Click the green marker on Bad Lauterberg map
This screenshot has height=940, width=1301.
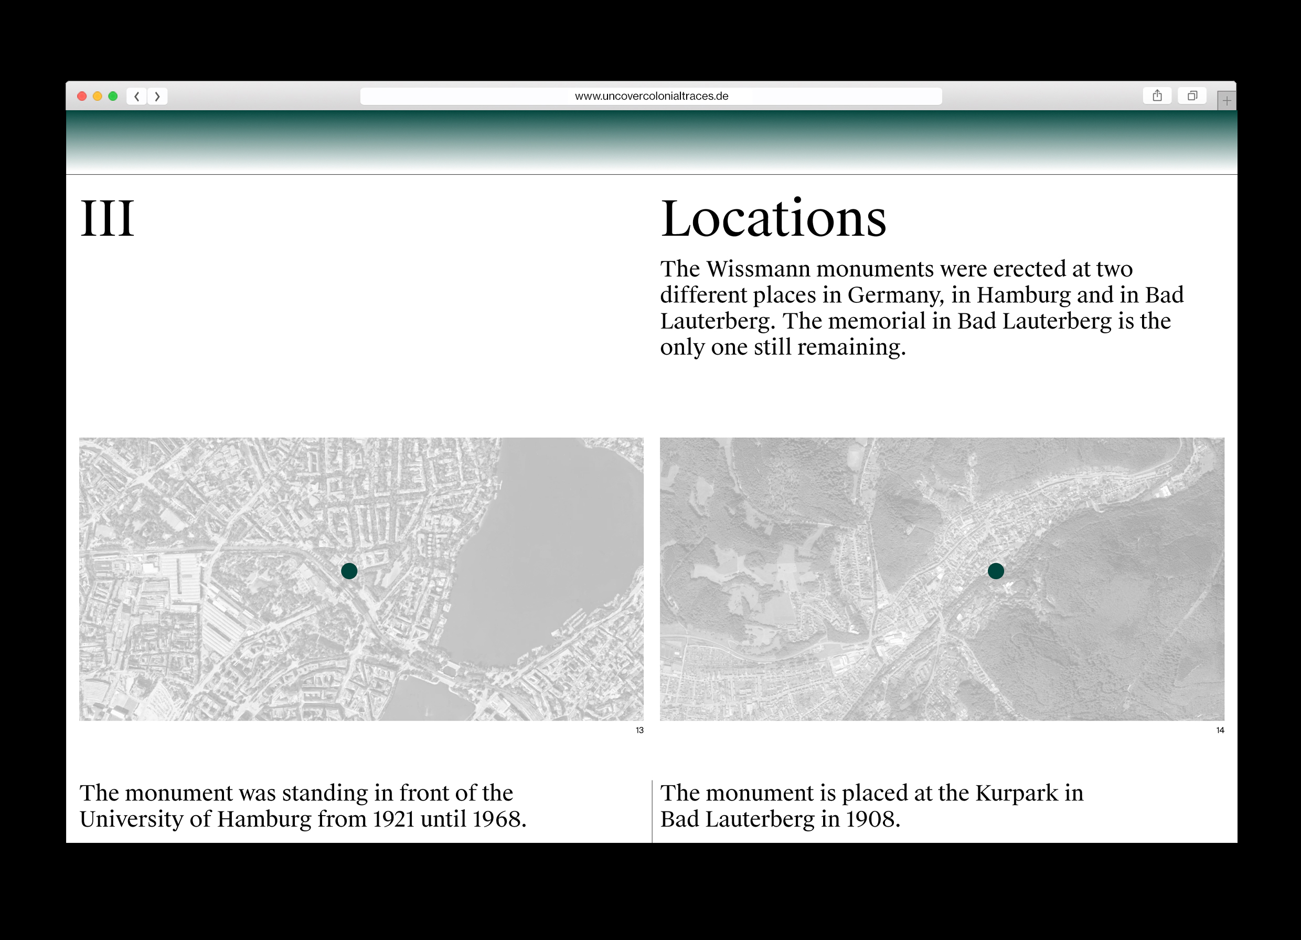tap(996, 571)
